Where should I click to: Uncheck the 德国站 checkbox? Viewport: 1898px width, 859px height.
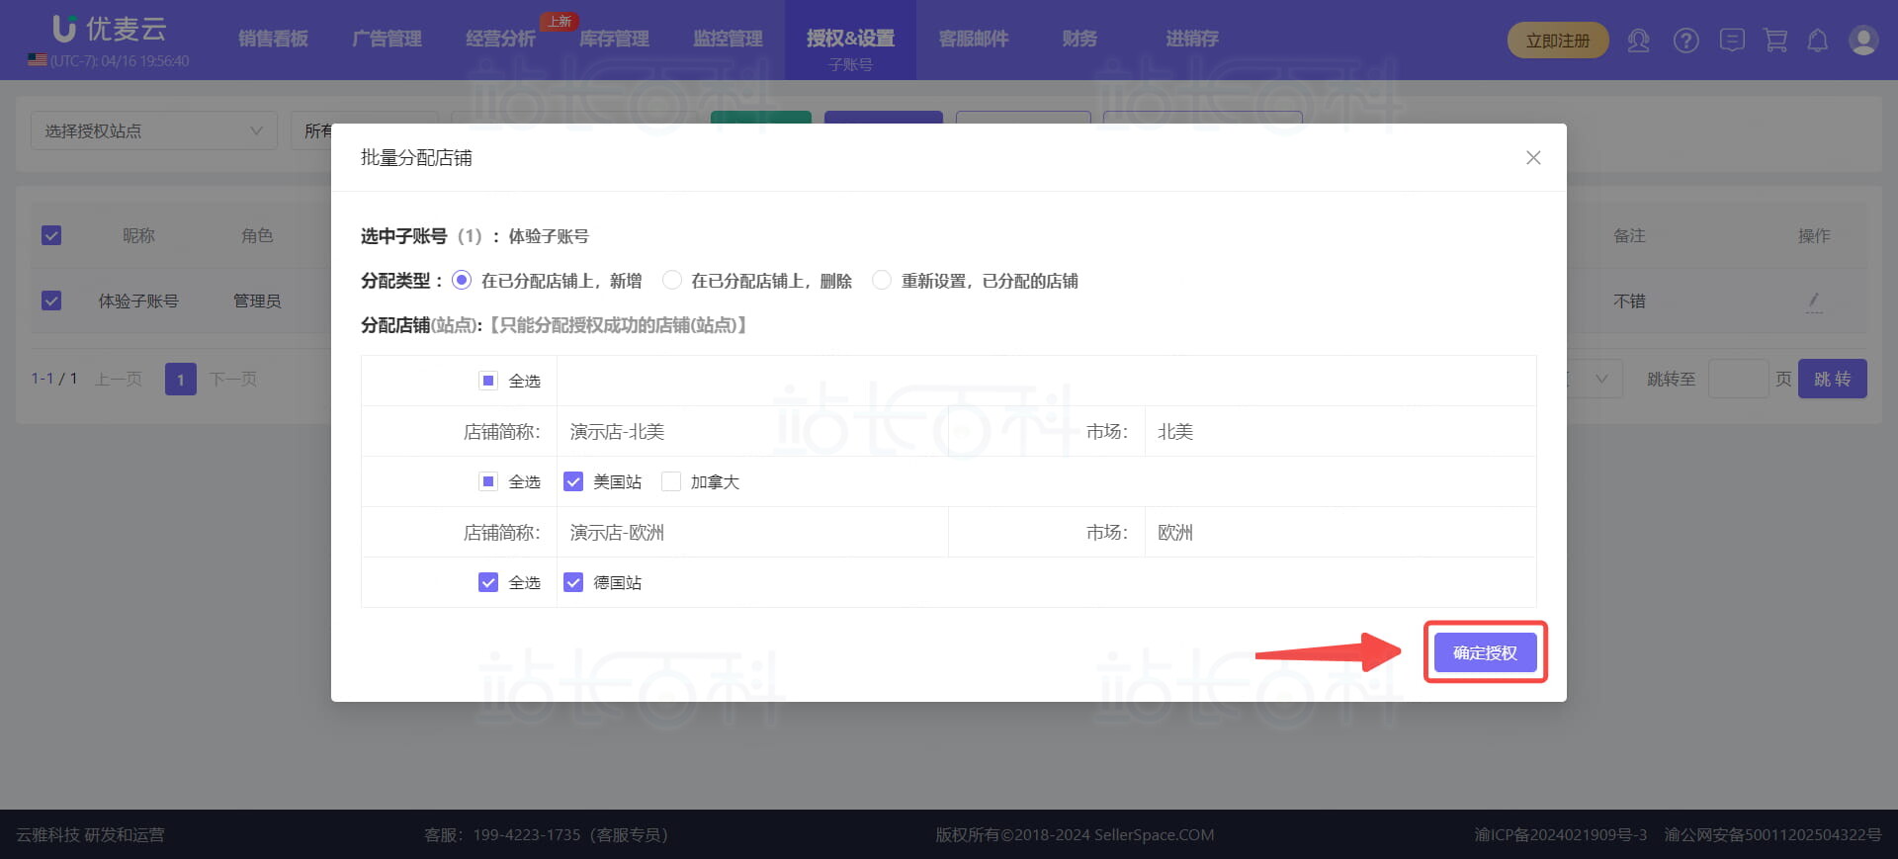[573, 583]
